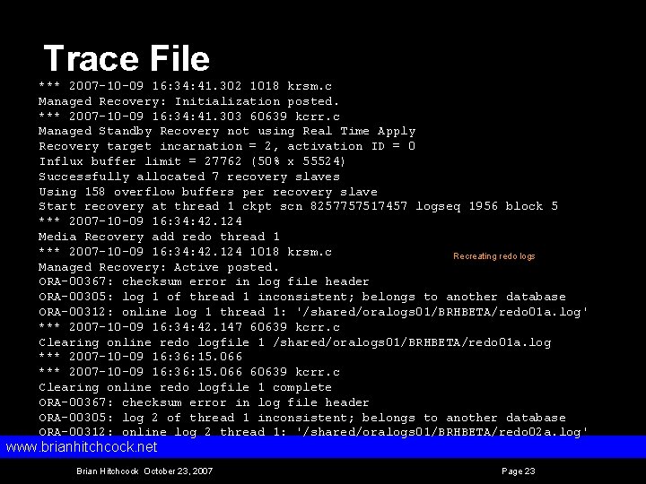Image resolution: width=646 pixels, height=484 pixels.
Task: Click the first line '16:34:41.302 1018 krsm.c'
Action: click(x=185, y=86)
